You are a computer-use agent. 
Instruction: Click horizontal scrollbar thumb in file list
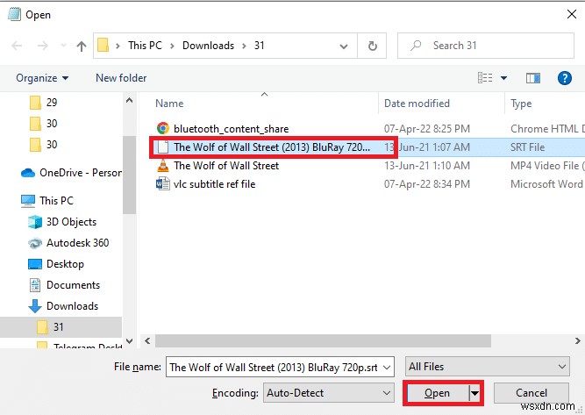[x=323, y=340]
